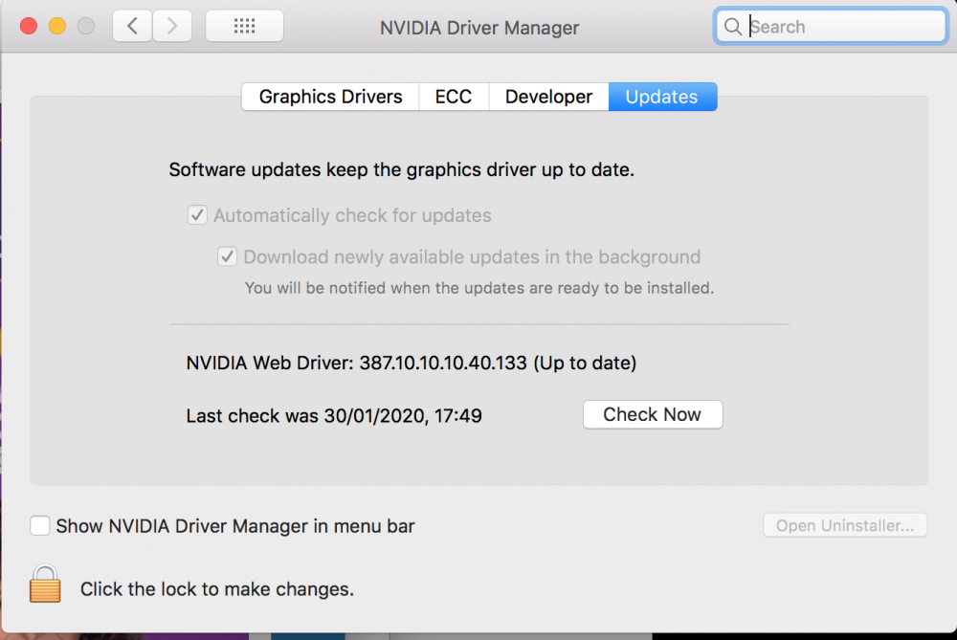Click the Last check was 30/01/2020 text

334,415
